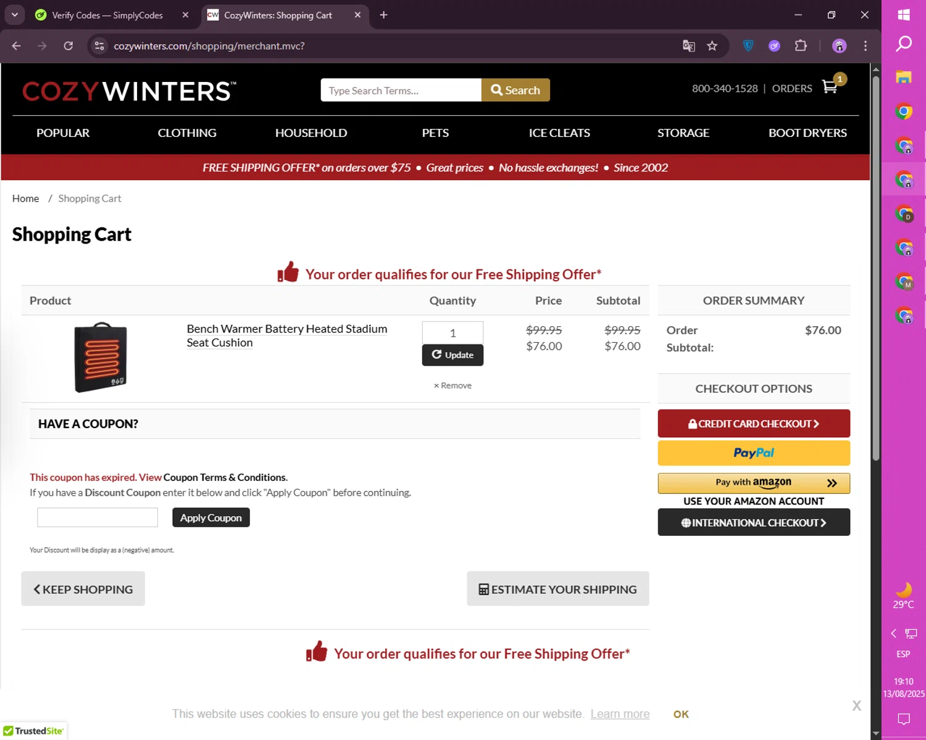This screenshot has width=926, height=740.
Task: Close the Verify Codes SimplyCodes tab
Action: 185,15
